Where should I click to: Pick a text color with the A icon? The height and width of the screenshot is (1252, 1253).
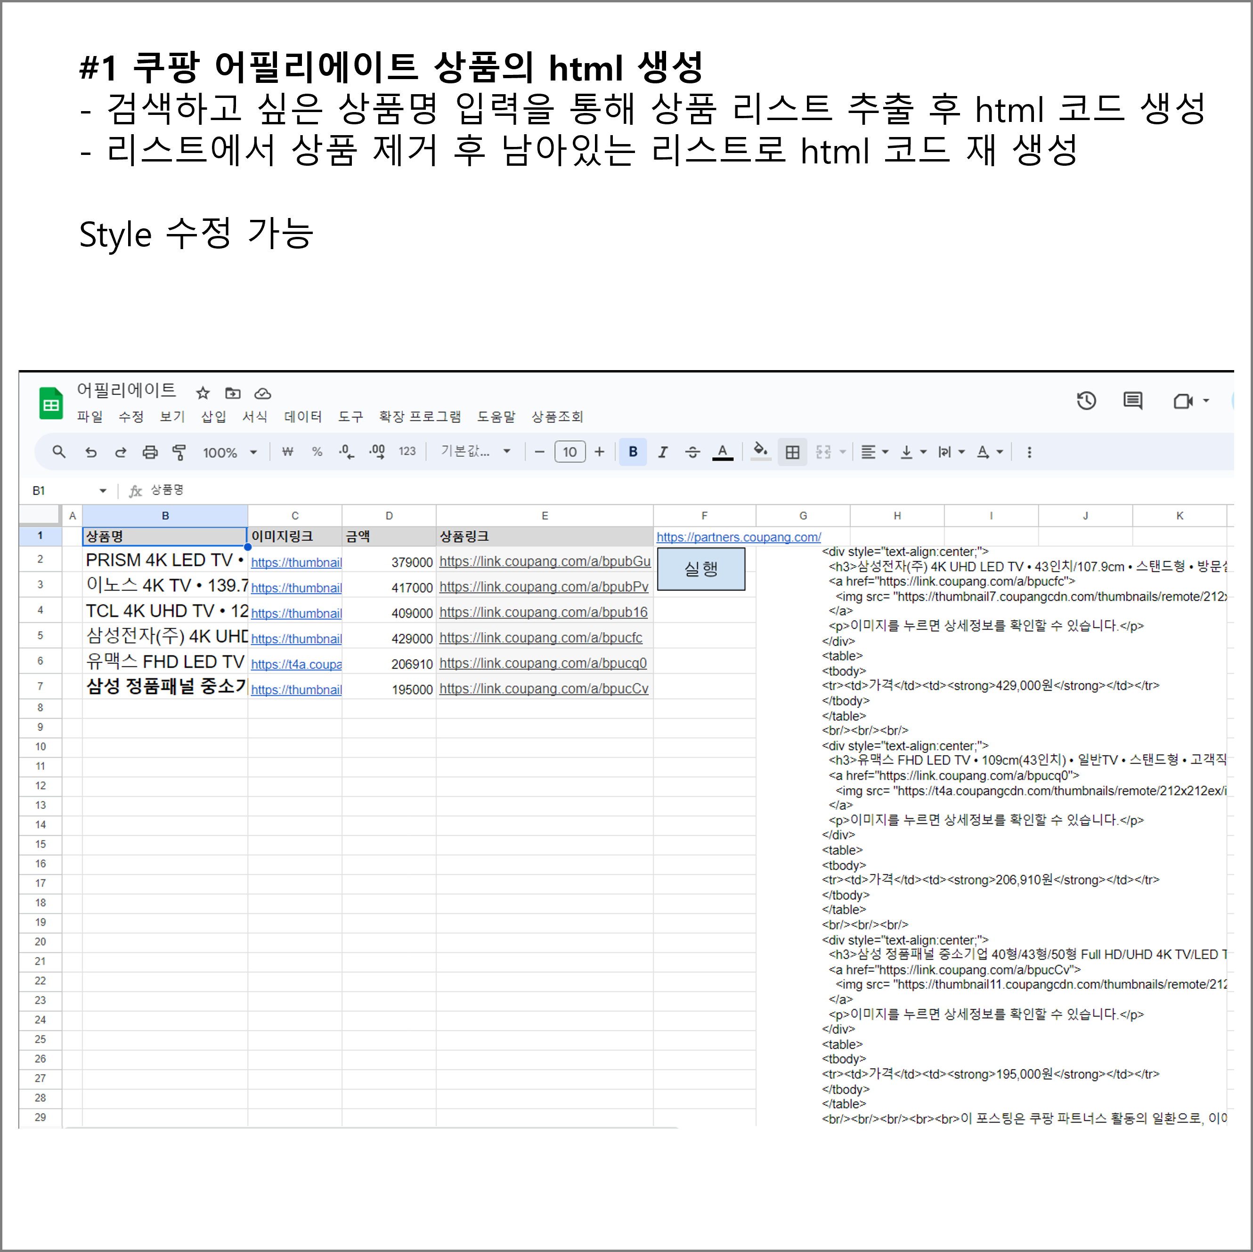723,452
